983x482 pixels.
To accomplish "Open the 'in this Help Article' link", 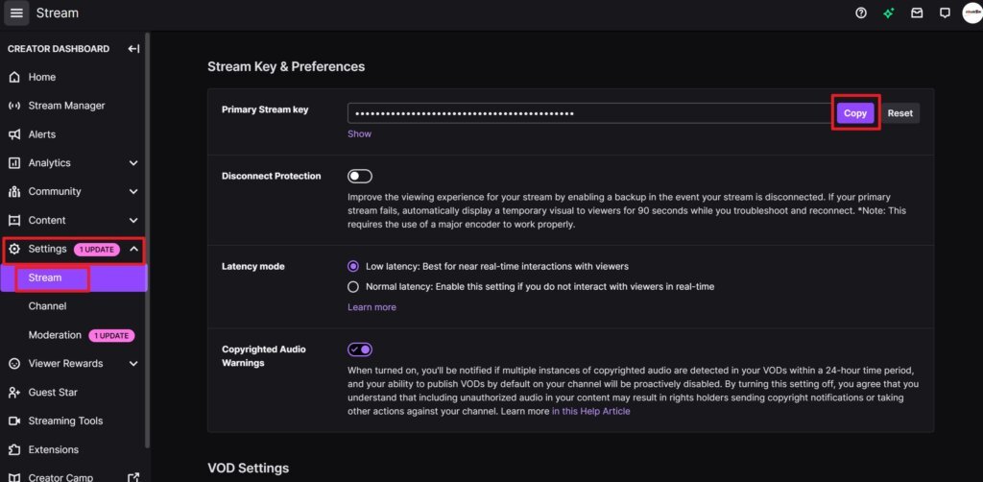I will (590, 412).
